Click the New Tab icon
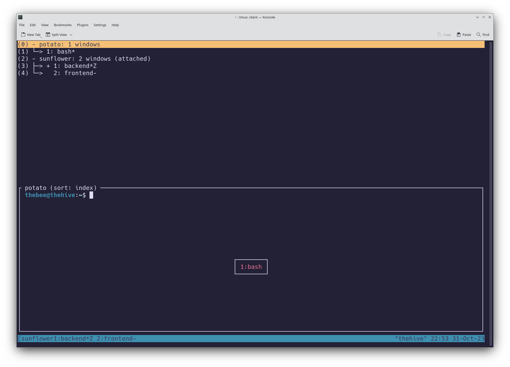510x367 pixels. [x=23, y=34]
